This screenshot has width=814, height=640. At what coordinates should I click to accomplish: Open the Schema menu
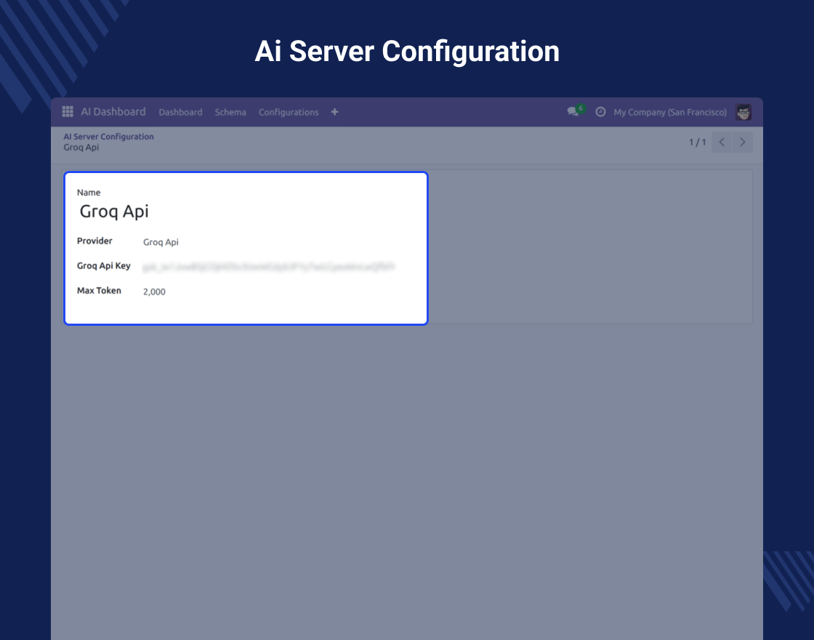tap(230, 113)
